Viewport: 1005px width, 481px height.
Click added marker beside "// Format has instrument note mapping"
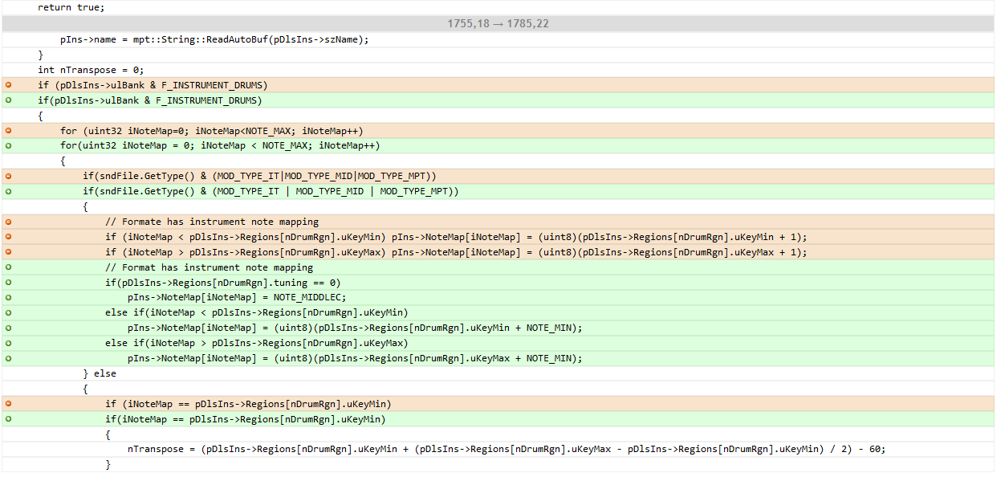pos(8,268)
